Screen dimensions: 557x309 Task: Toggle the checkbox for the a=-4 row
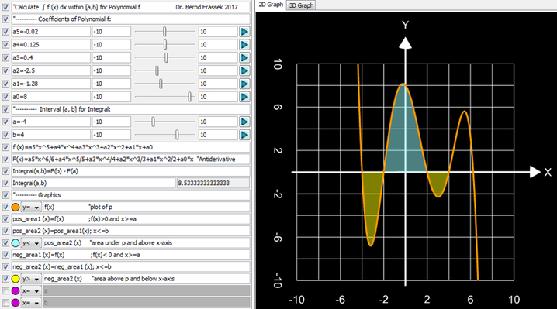5,122
